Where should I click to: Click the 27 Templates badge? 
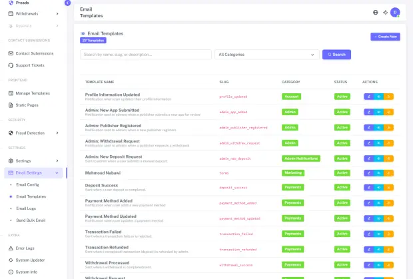tap(93, 40)
